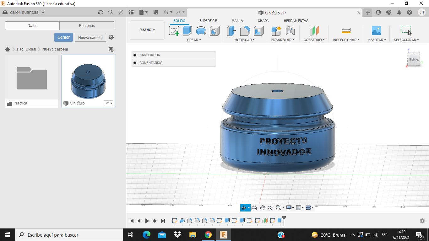Select the Fillet tool icon
The height and width of the screenshot is (241, 429).
coord(245,31)
